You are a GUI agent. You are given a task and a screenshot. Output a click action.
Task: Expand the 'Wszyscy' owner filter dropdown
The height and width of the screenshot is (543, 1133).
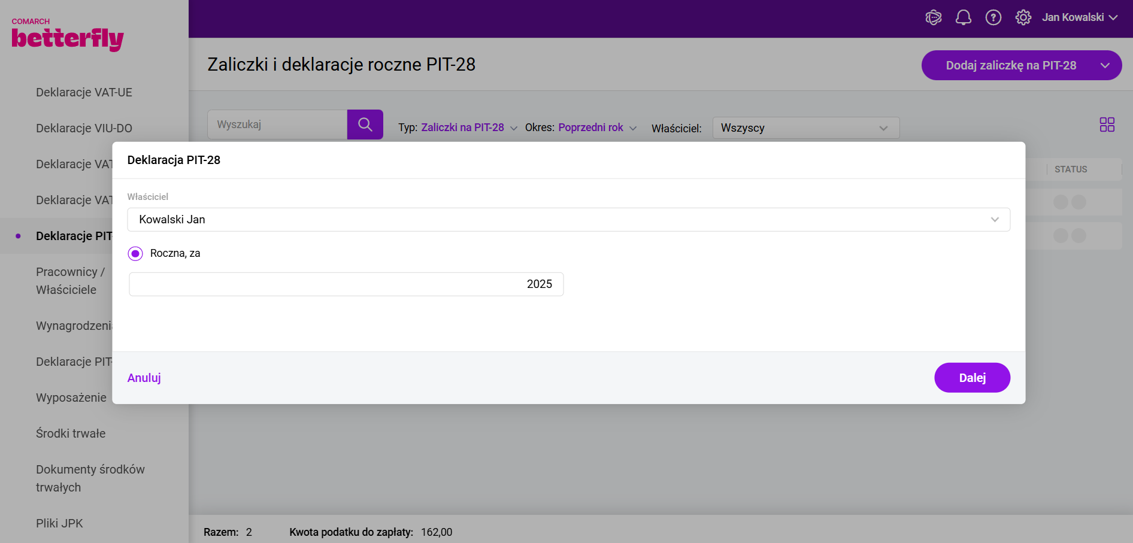805,128
